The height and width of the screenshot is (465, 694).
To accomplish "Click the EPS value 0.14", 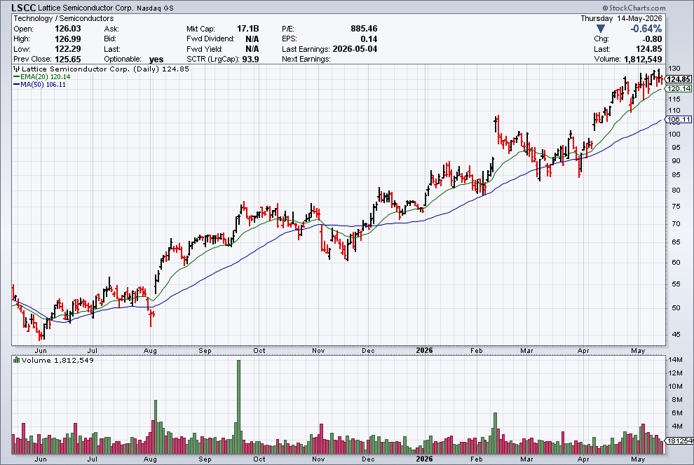I will click(x=369, y=39).
